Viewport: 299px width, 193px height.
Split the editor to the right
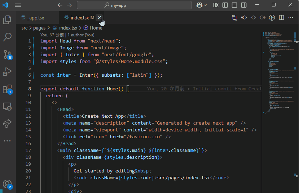tap(281, 18)
